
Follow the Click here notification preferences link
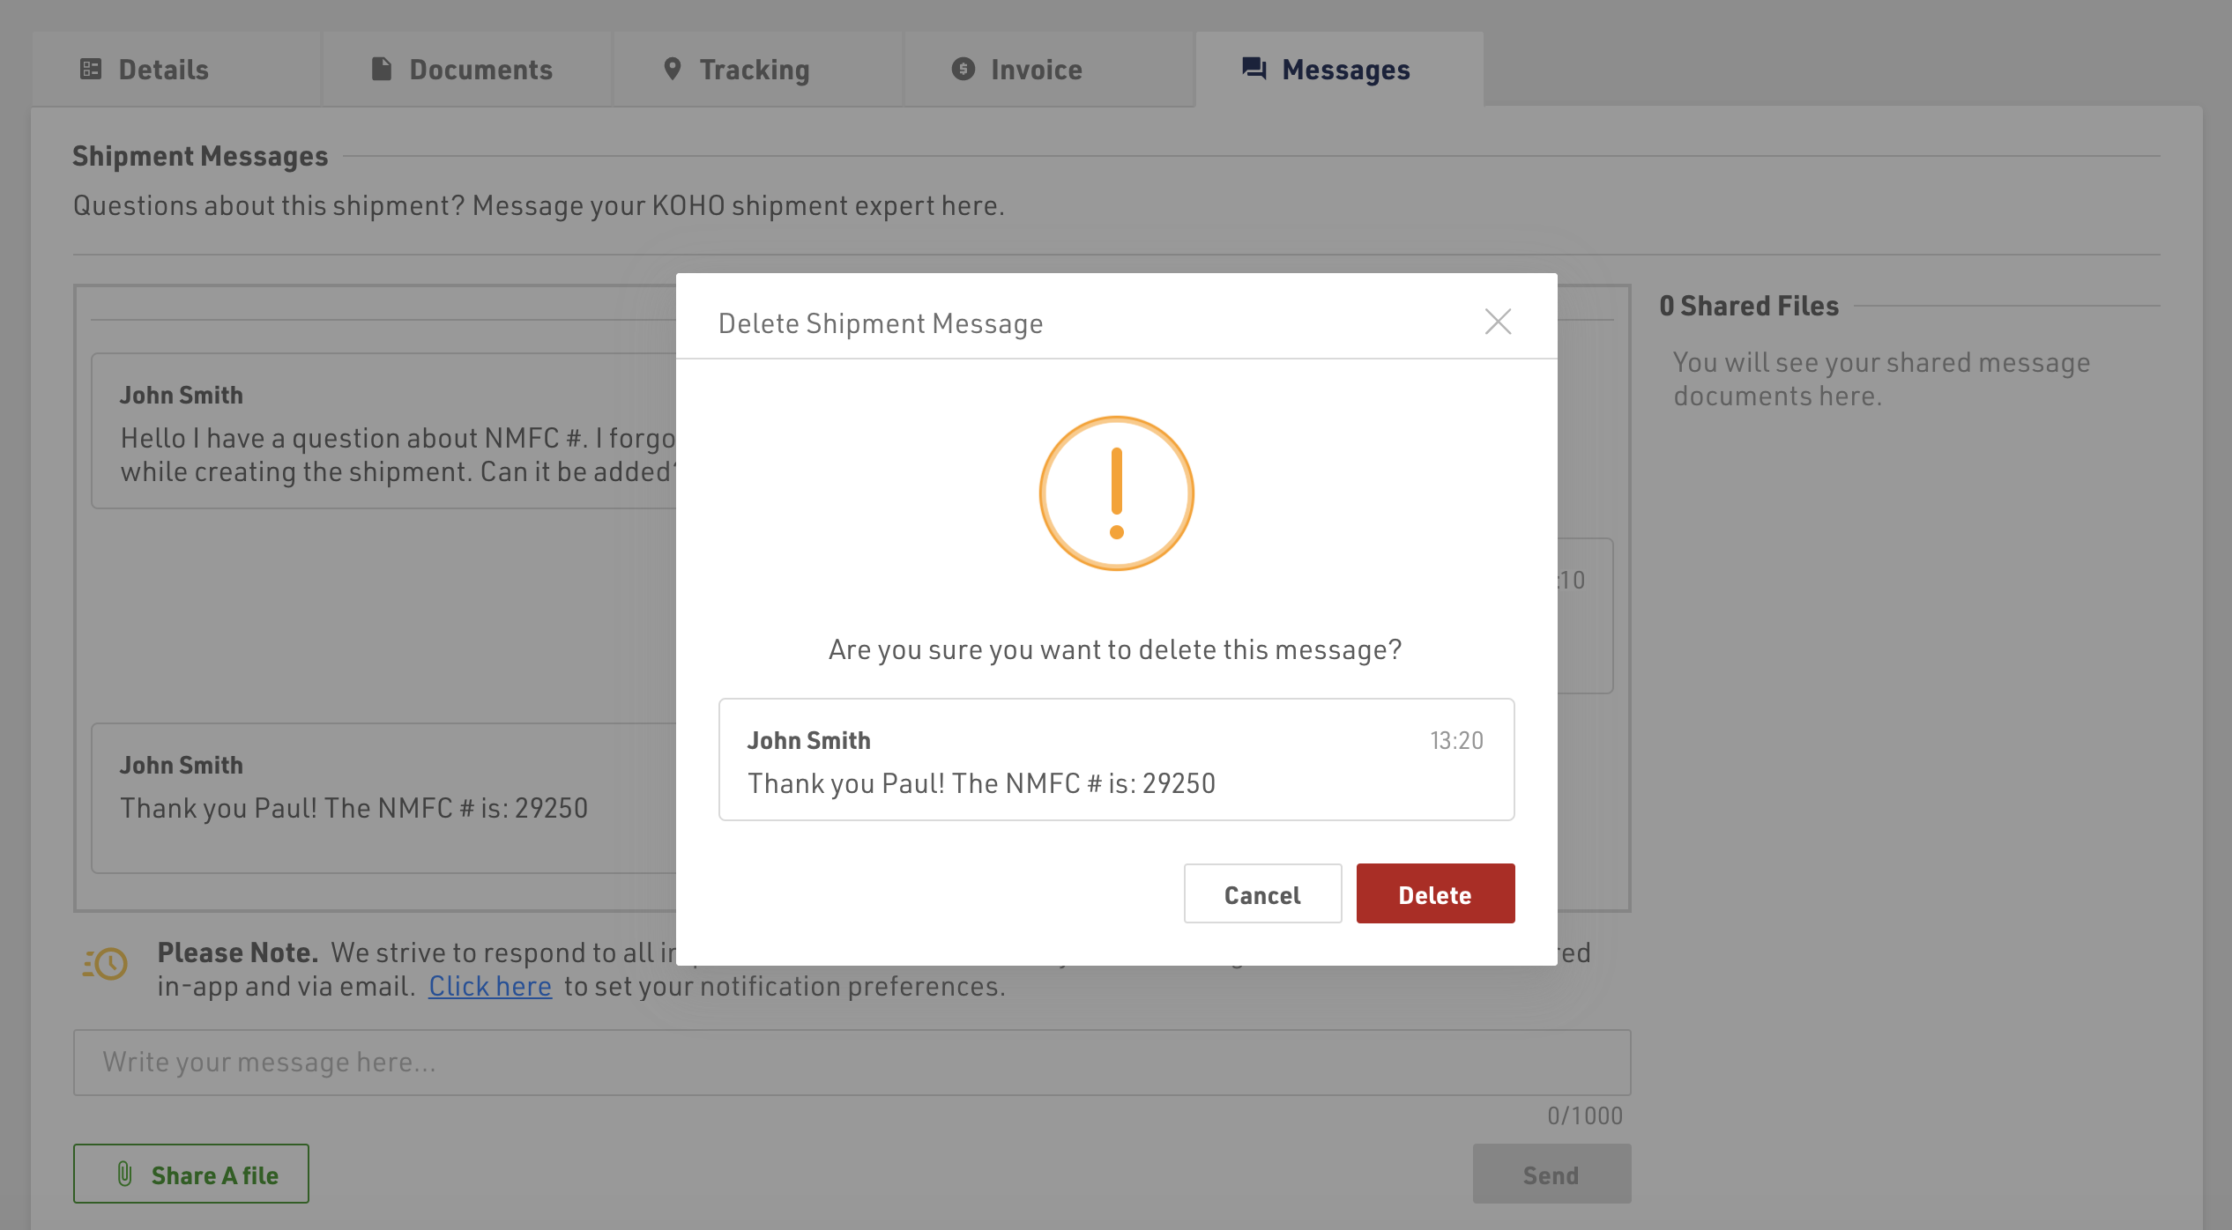(x=489, y=986)
